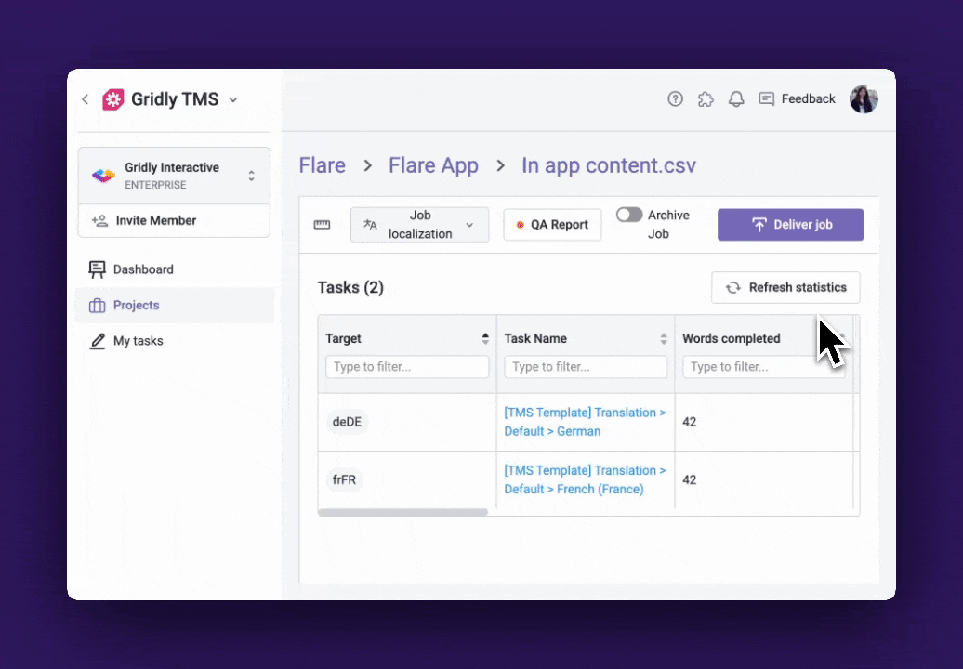
Task: Click the ruler icon in toolbar
Action: tap(322, 225)
